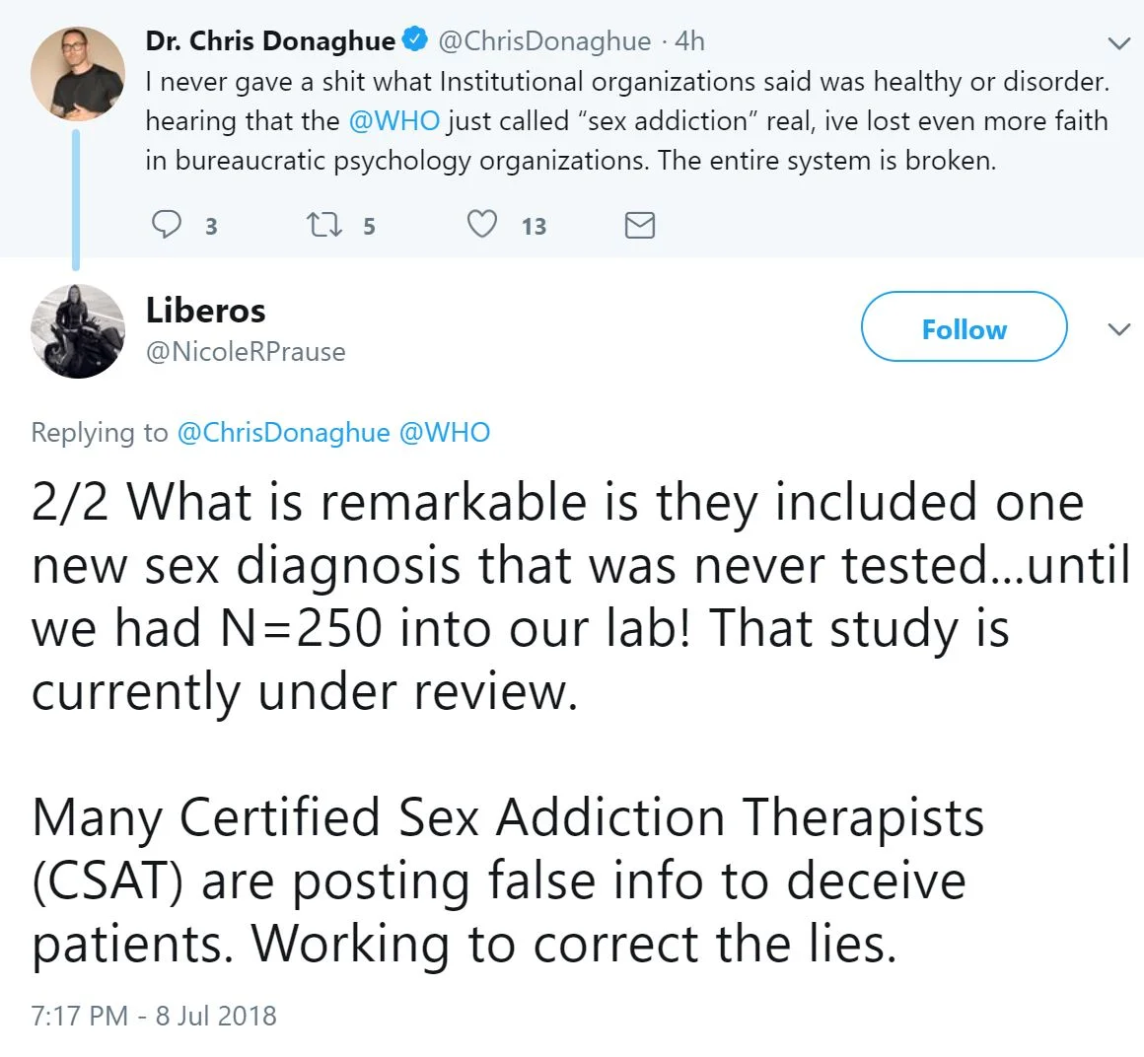Open the Liberos display name
Image resolution: width=1144 pixels, height=1057 pixels.
205,311
